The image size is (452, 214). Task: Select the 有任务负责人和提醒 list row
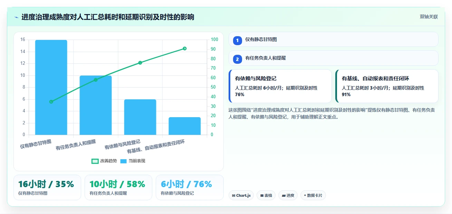(333, 58)
